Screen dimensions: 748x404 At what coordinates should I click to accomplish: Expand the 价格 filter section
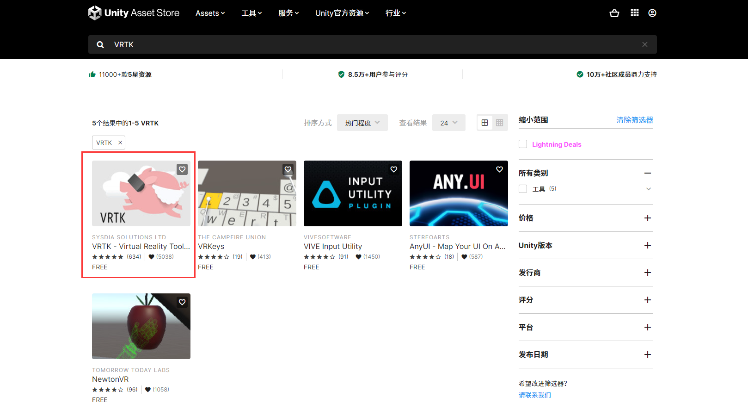click(648, 218)
